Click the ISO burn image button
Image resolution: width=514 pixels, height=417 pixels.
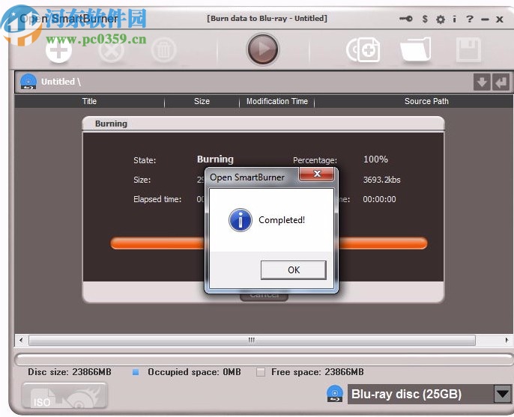coord(65,395)
